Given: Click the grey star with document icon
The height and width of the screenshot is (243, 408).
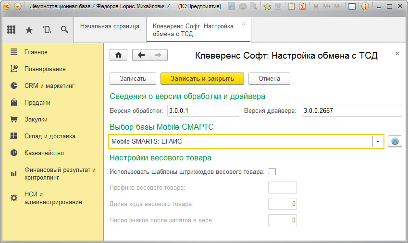Looking at the screenshot, I should (x=278, y=6).
